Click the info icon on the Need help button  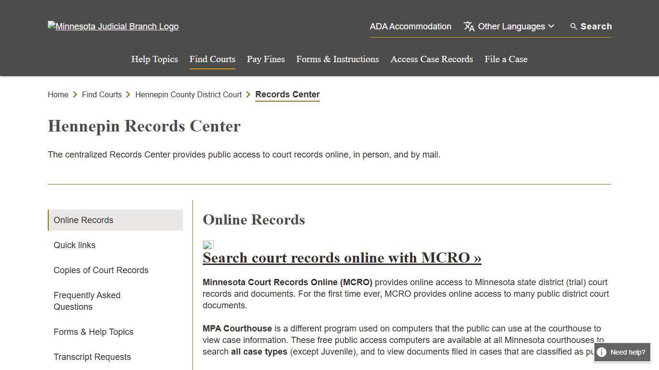[602, 352]
